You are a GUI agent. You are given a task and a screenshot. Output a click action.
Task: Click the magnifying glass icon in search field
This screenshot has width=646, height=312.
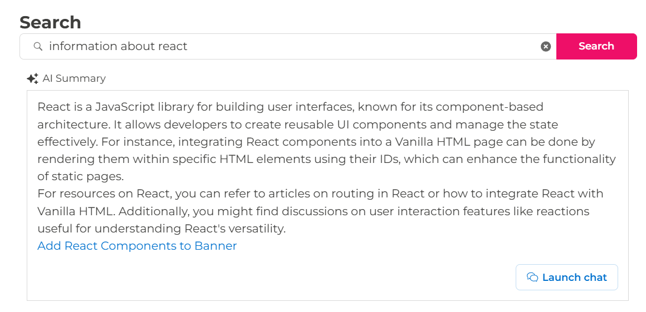click(38, 47)
